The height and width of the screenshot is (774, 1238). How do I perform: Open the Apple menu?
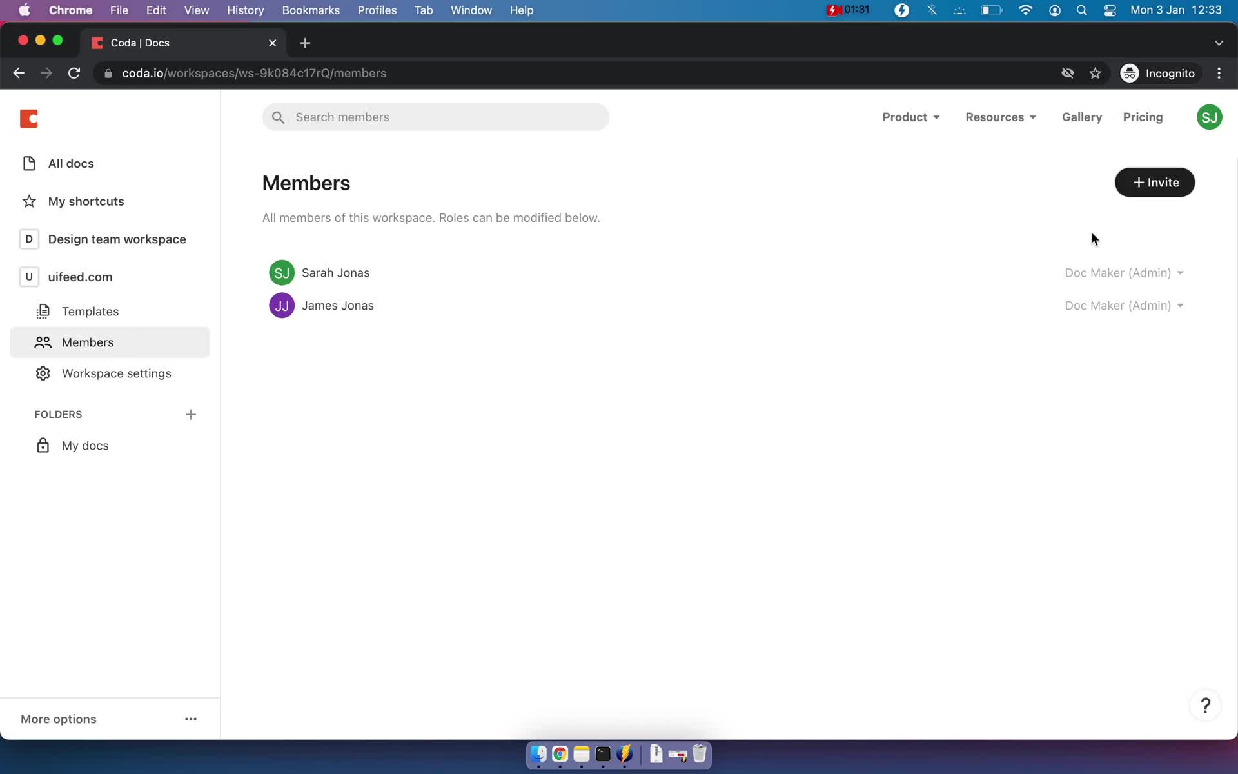(x=24, y=10)
